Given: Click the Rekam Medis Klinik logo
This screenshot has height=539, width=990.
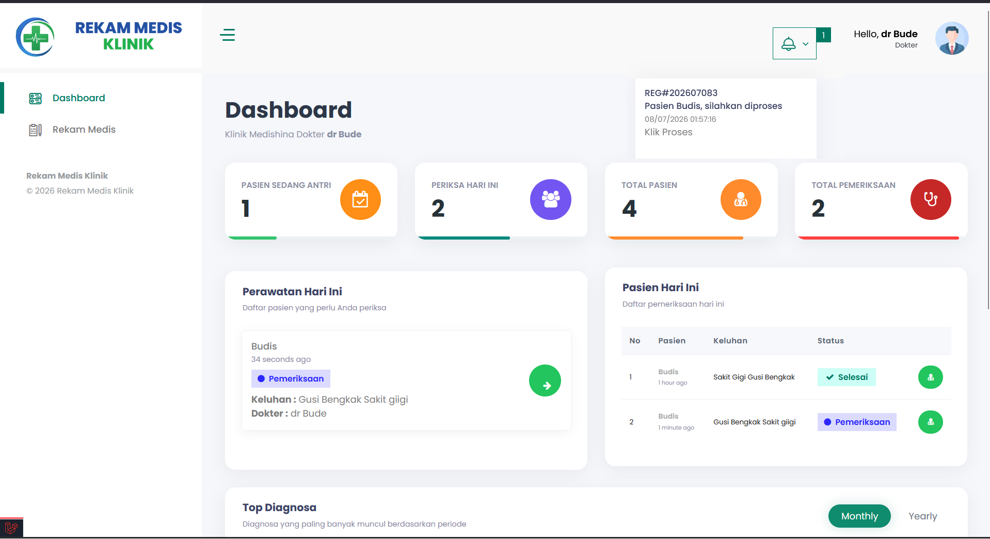Looking at the screenshot, I should [99, 37].
